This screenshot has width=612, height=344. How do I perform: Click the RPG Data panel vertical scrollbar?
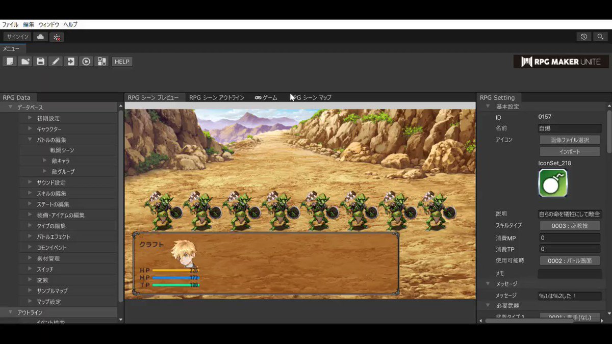pyautogui.click(x=120, y=206)
